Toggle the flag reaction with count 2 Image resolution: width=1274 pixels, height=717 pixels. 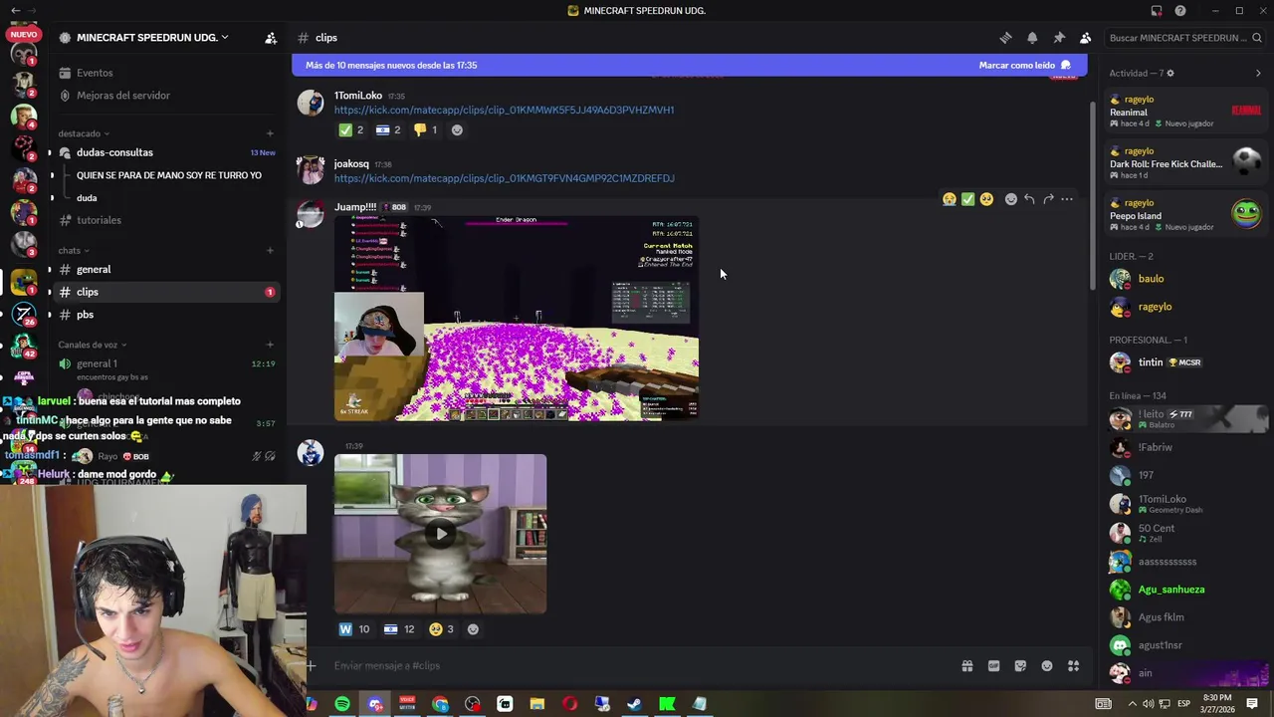coord(388,130)
